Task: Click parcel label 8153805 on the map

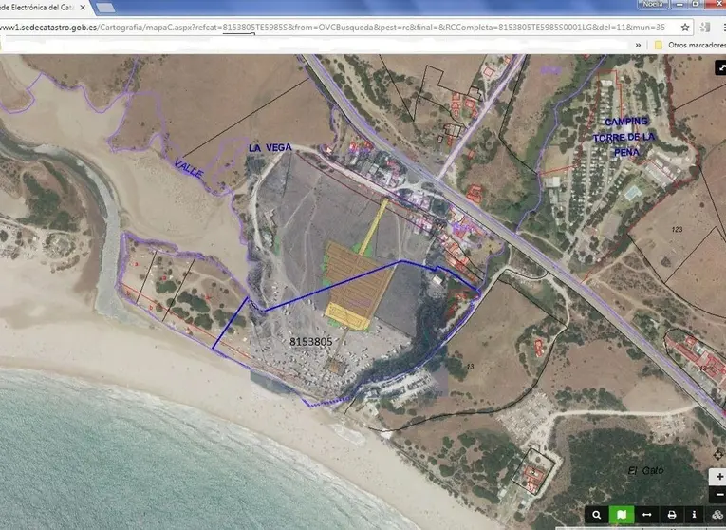Action: [x=310, y=342]
